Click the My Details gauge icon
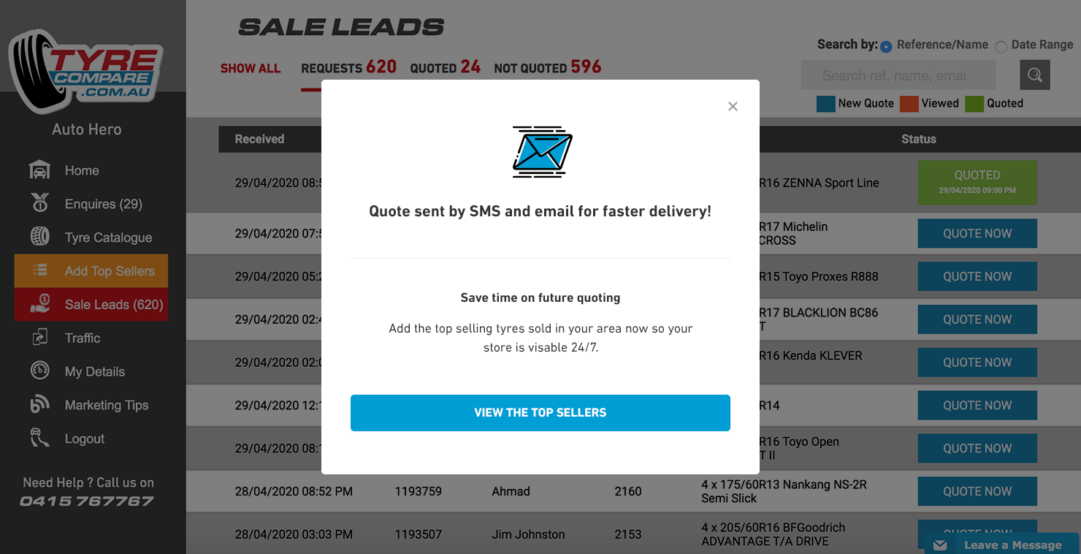Screen dimensions: 1081x554 (x=39, y=371)
